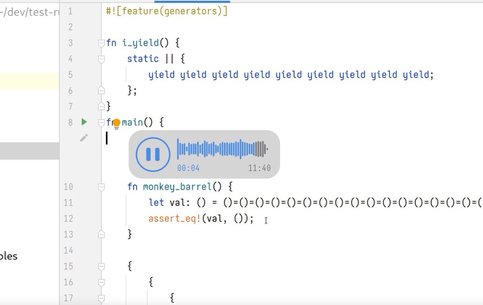Collapse the static closure at line 4
Image resolution: width=483 pixels, height=305 pixels.
click(x=102, y=59)
